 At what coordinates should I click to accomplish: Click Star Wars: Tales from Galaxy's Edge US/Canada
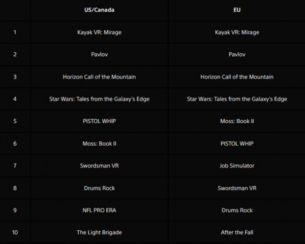(x=99, y=99)
